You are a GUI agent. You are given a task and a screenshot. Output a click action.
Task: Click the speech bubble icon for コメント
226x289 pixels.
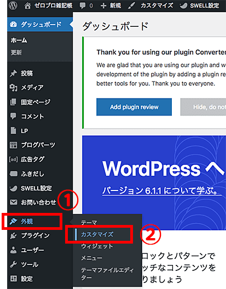(13, 116)
